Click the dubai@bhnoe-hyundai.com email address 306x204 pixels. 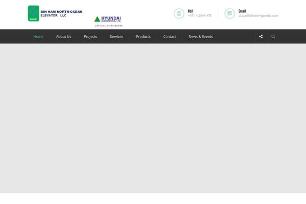click(259, 16)
